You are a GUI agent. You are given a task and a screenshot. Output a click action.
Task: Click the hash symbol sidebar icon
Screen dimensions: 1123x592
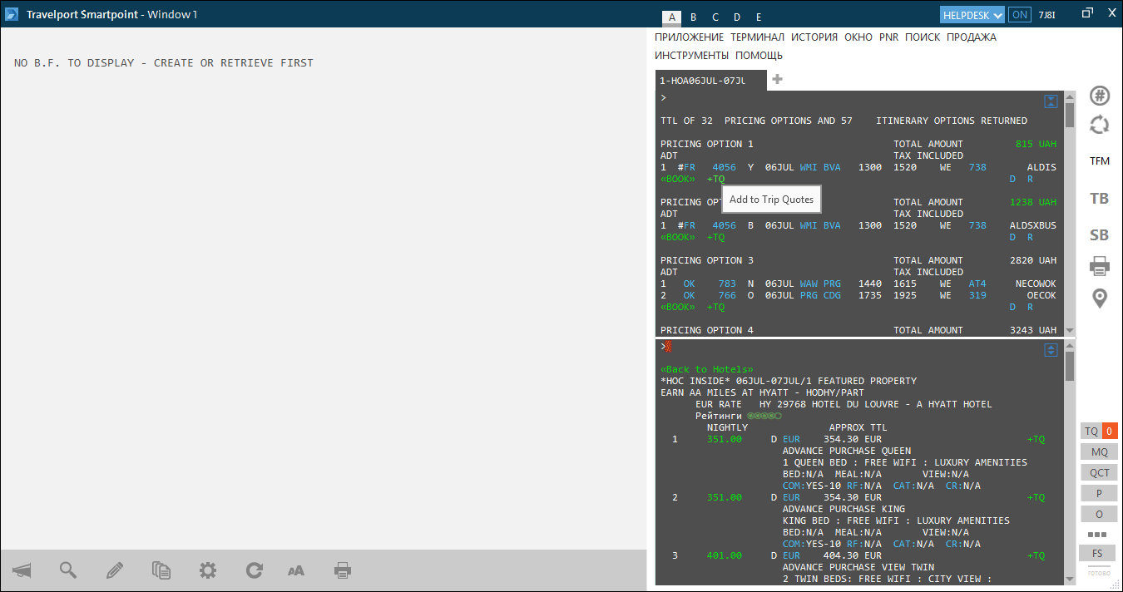coord(1100,96)
